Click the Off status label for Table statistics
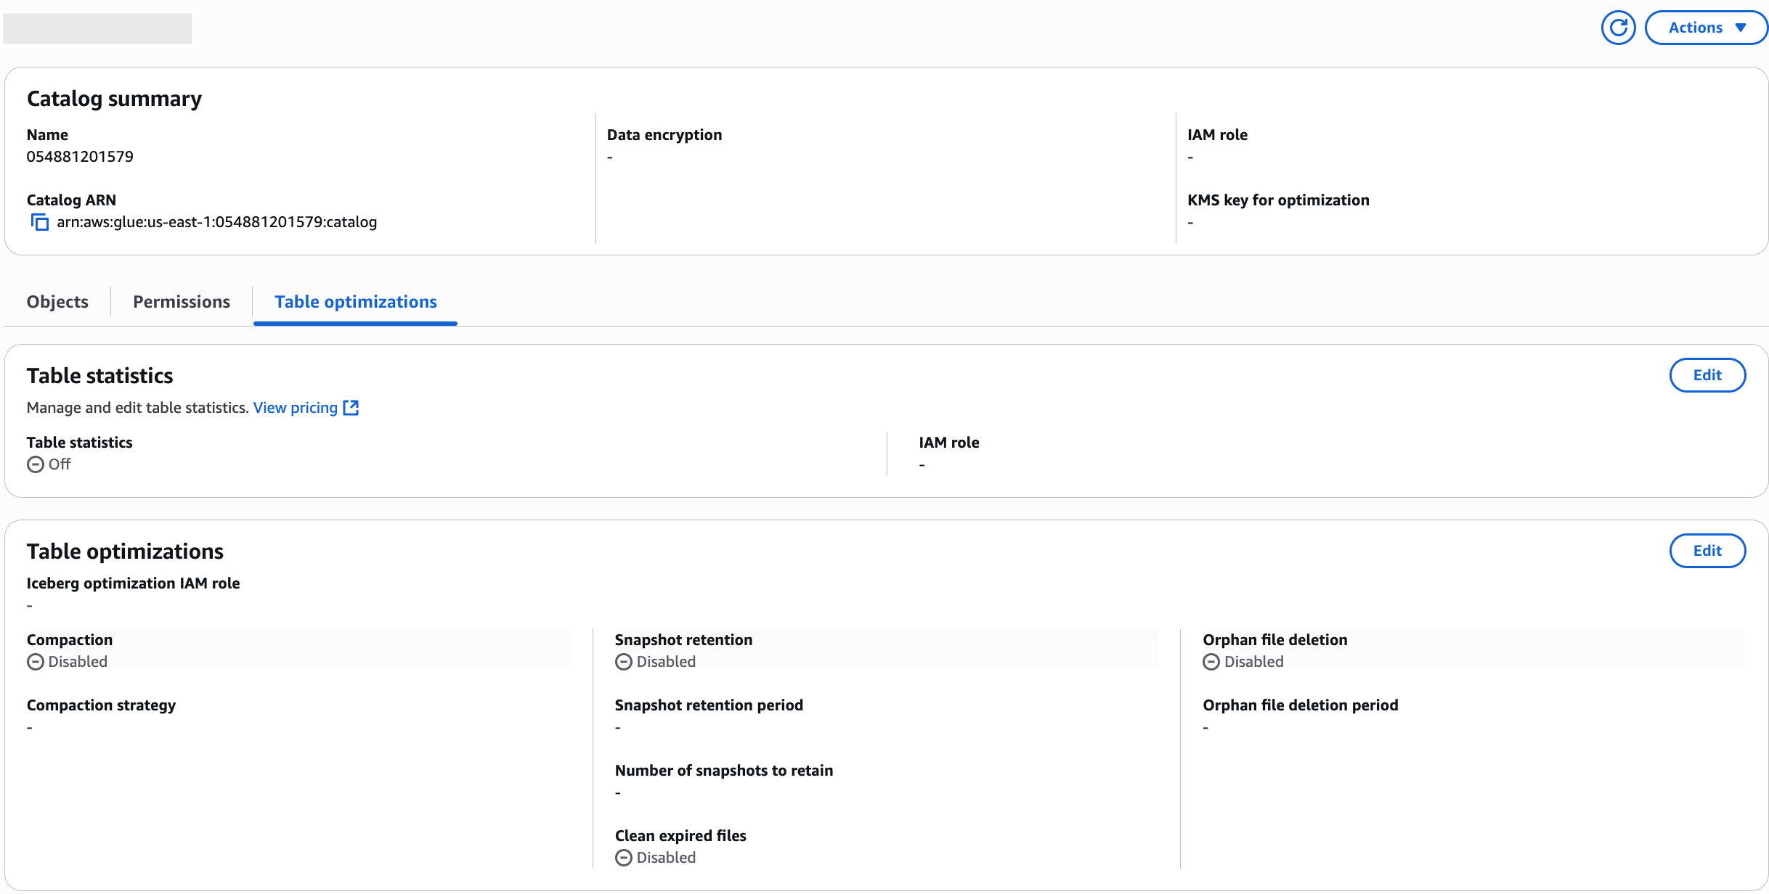 pyautogui.click(x=59, y=464)
